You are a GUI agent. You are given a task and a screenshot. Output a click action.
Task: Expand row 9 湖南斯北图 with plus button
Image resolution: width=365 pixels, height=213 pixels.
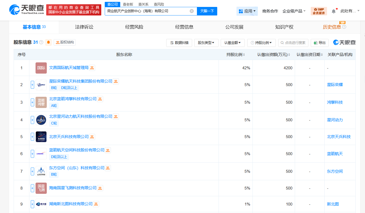32,204
